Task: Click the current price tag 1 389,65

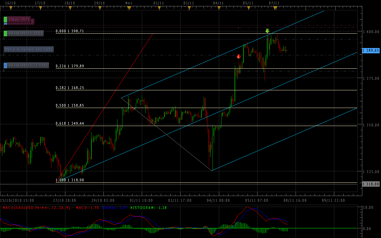Action: [x=371, y=51]
